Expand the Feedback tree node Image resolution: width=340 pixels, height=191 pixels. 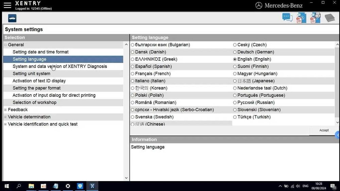[5, 110]
